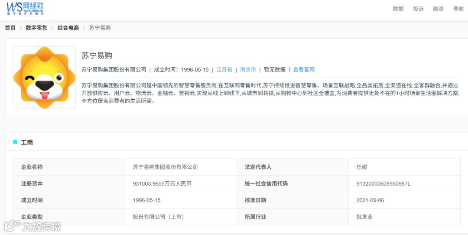Select the 法定代表人 label cell
The width and height of the screenshot is (468, 235).
coord(292,167)
